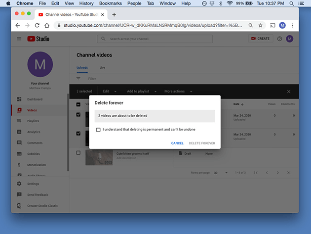
Task: Check the permanent deletion acknowledgment box
Action: click(x=98, y=130)
